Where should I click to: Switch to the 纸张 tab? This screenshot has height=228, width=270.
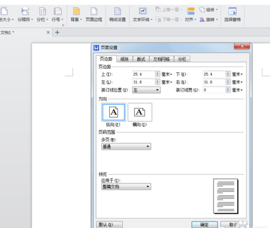click(125, 59)
